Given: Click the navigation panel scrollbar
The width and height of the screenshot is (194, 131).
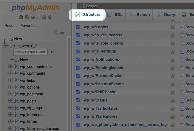Looking at the screenshot, I should [69, 83].
